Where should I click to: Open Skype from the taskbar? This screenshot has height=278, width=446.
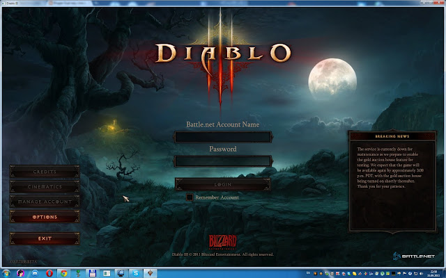(136, 273)
